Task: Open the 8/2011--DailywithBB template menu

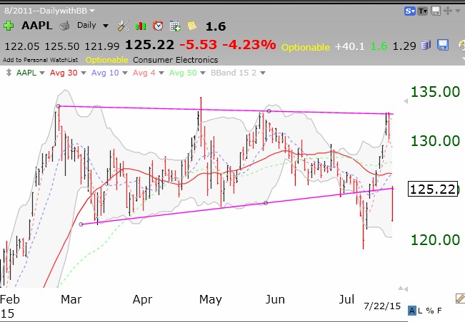Action: 50,11
